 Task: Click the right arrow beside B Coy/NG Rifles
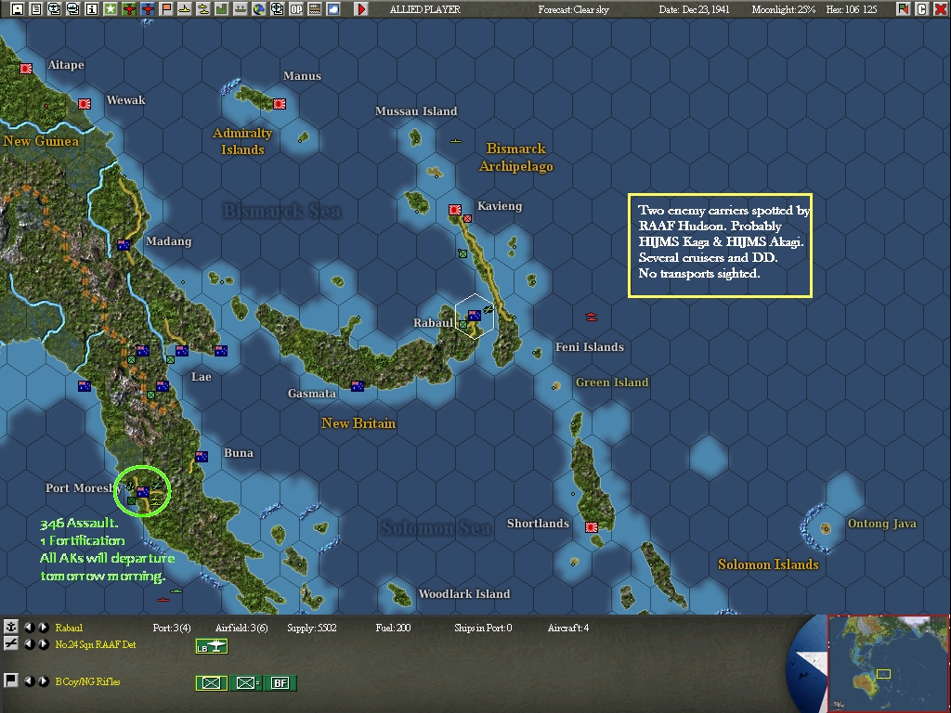[43, 682]
